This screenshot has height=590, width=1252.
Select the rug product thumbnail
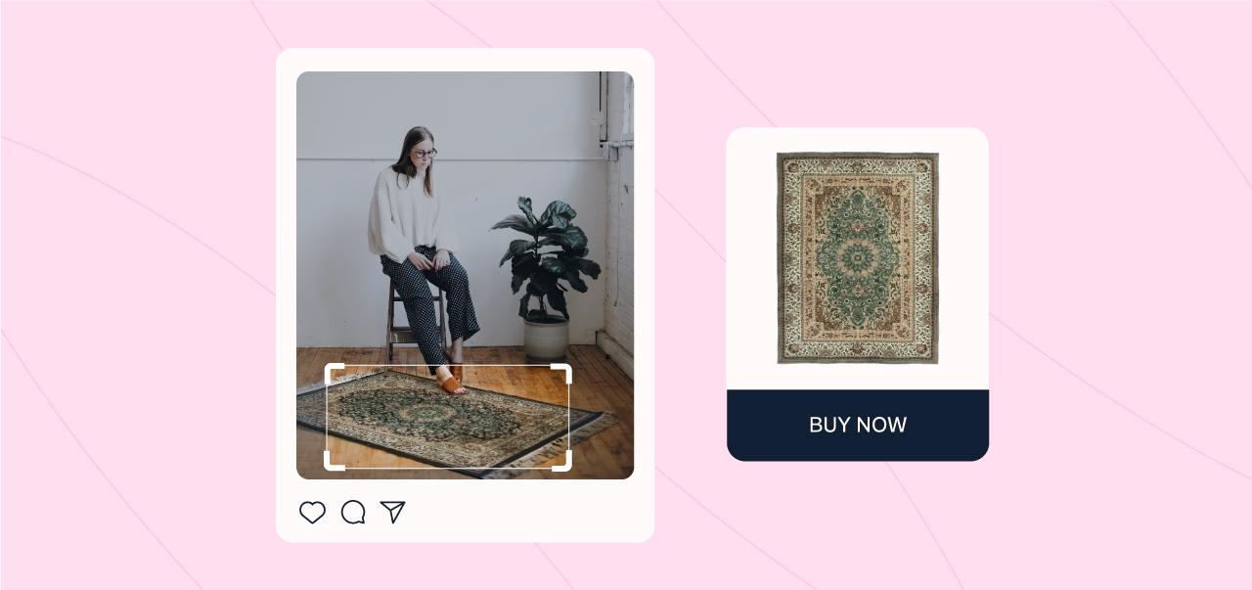click(858, 258)
